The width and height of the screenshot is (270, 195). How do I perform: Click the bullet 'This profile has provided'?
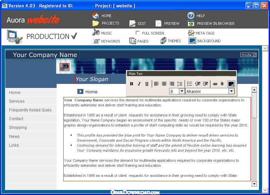pyautogui.click(x=157, y=138)
